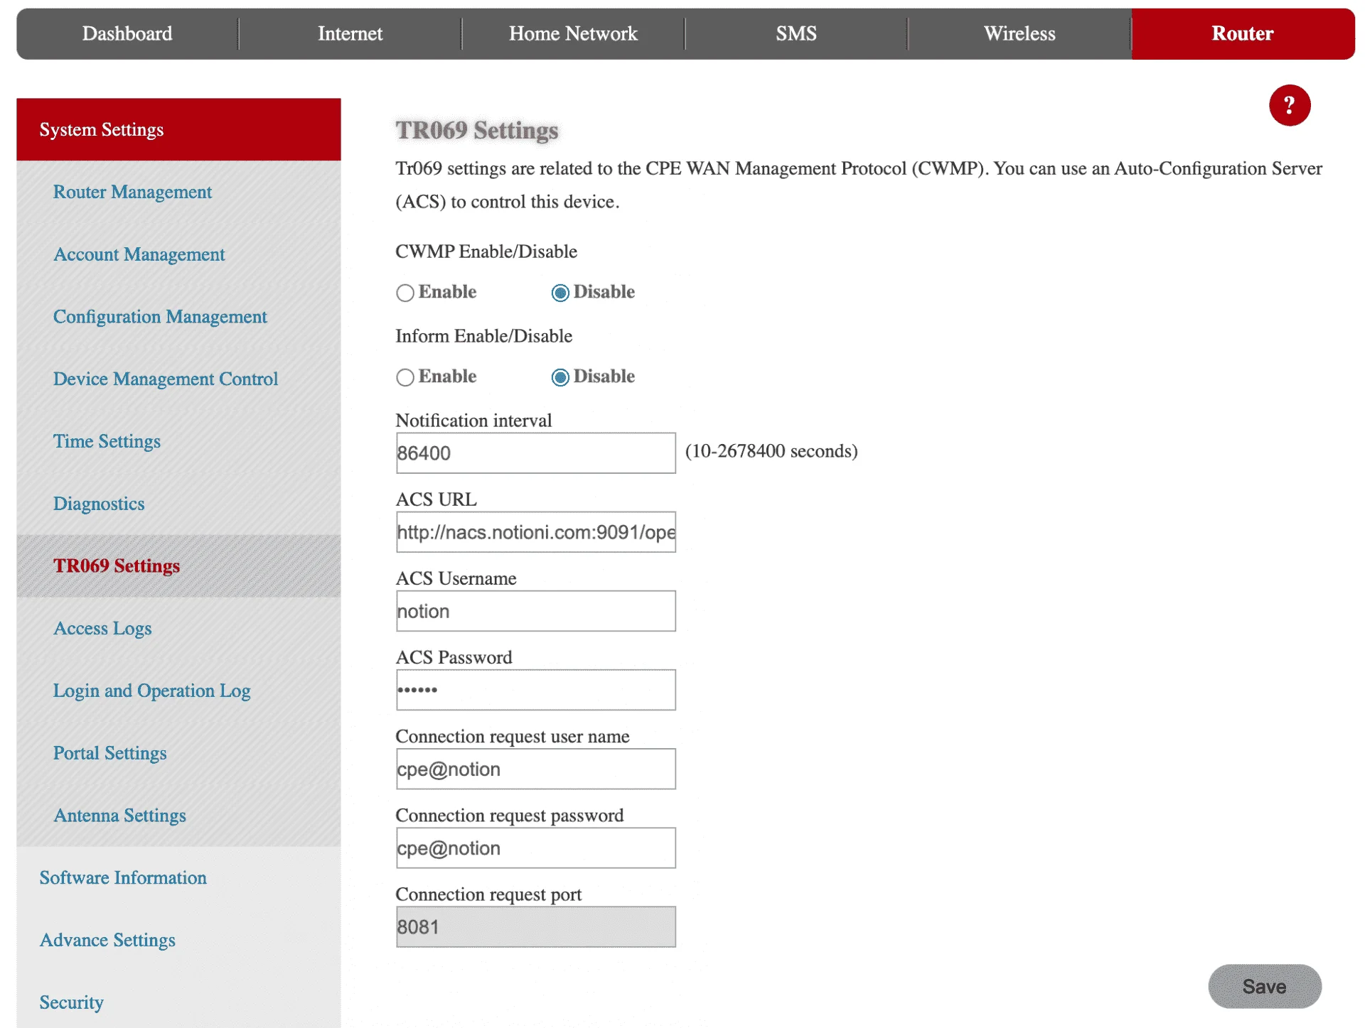Open Portal Settings page

coord(178,753)
